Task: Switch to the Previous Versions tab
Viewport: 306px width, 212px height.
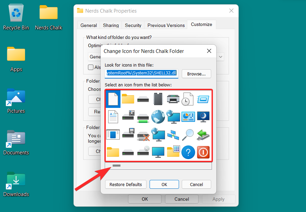Action: click(x=166, y=25)
